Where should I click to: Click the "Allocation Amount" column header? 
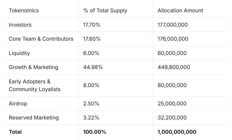click(x=180, y=11)
